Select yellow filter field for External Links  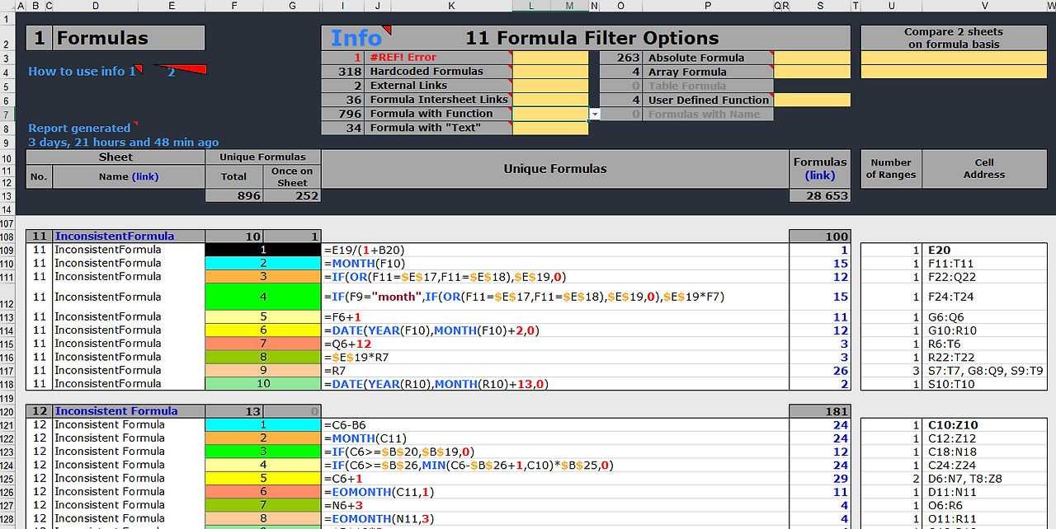pyautogui.click(x=550, y=86)
